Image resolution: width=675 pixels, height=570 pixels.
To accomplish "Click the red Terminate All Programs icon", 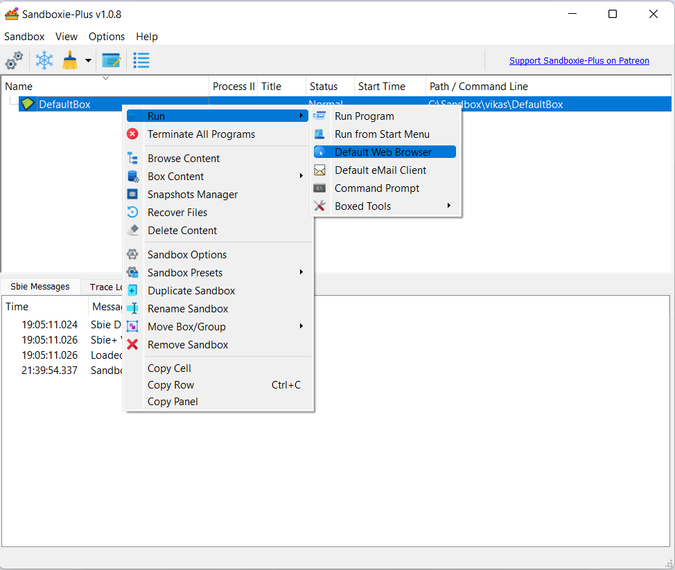I will tap(132, 134).
